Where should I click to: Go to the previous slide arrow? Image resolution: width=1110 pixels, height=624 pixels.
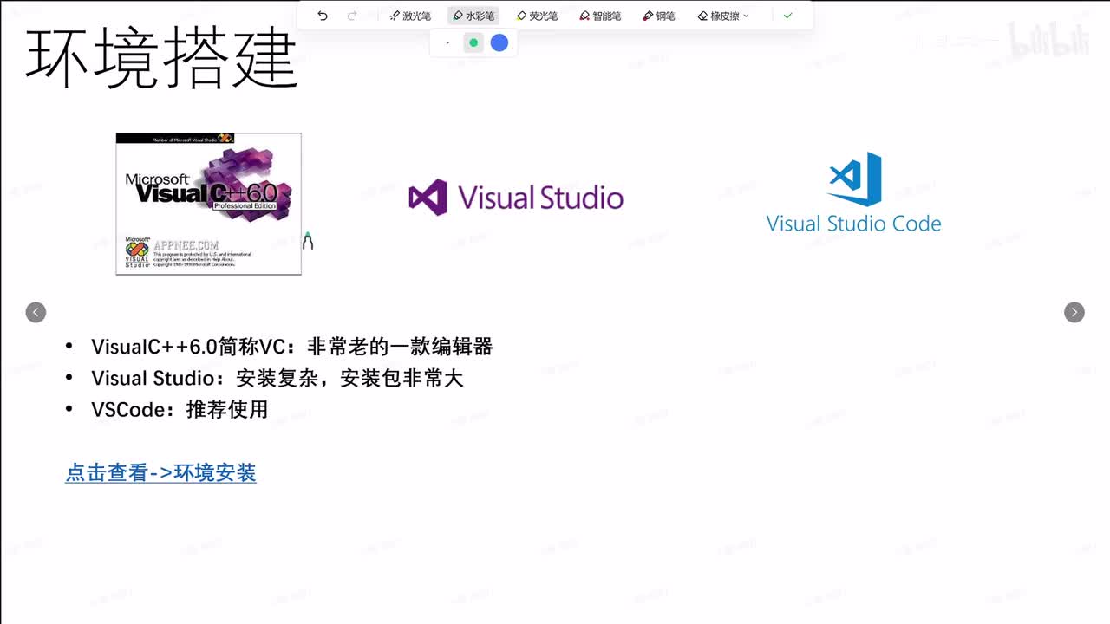(x=36, y=312)
